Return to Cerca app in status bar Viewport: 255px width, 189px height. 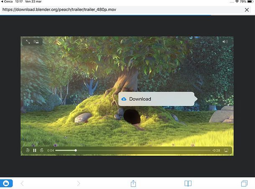point(7,2)
